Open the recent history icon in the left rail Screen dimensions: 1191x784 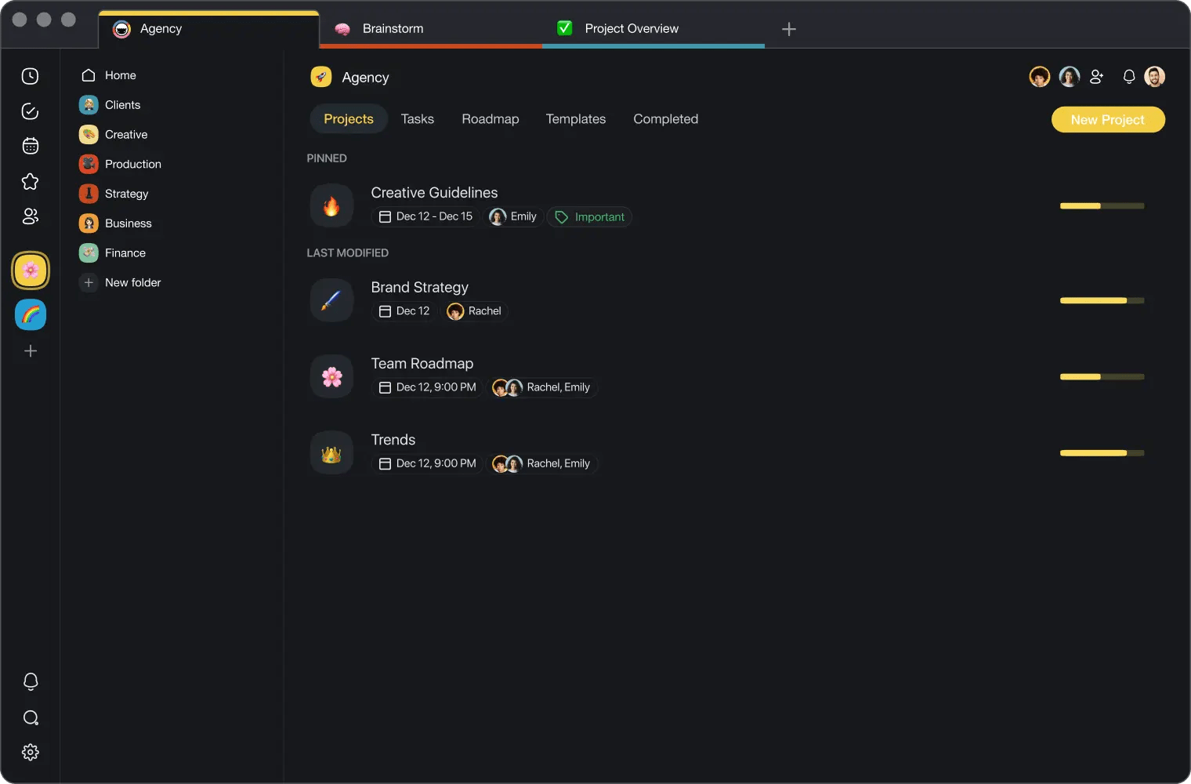30,75
